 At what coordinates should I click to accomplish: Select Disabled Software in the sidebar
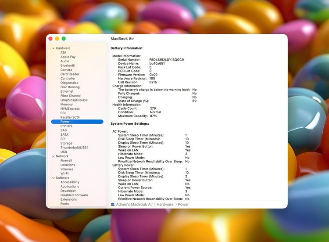click(74, 195)
